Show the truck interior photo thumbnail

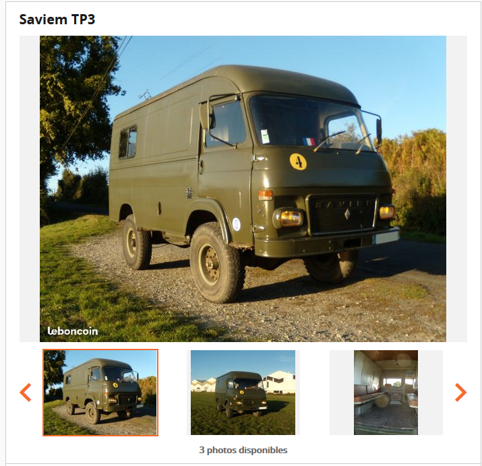[386, 393]
